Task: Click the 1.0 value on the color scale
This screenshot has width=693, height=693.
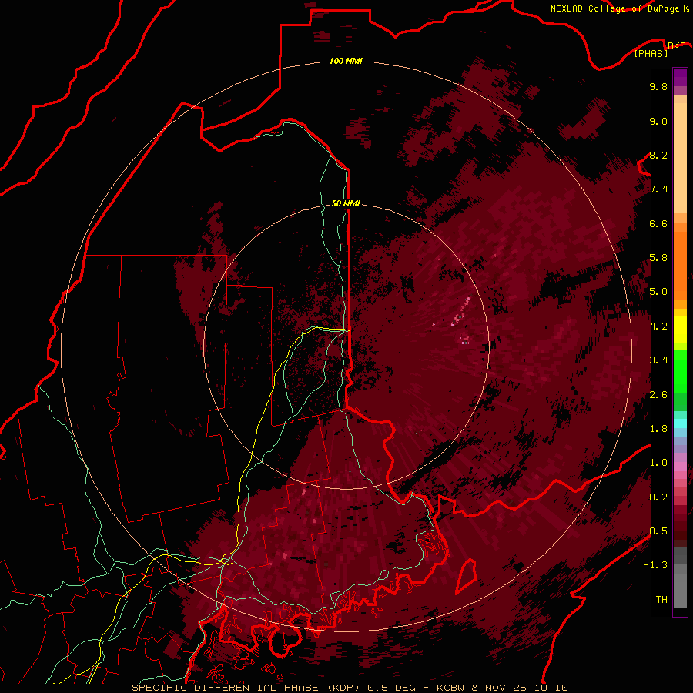Action: (x=658, y=463)
